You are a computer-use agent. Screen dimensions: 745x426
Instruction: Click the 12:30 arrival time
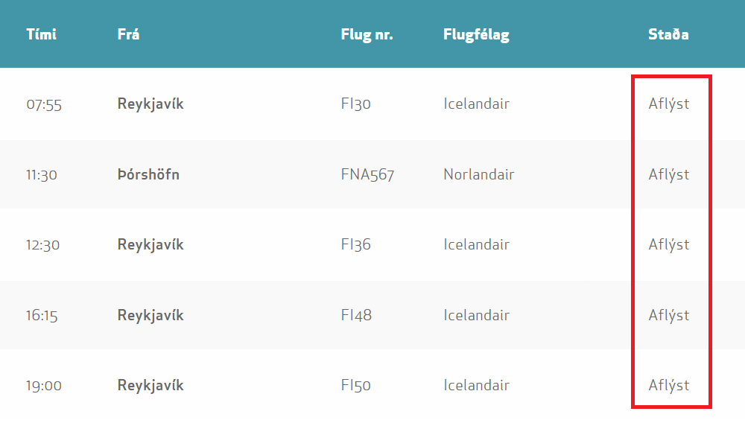pos(42,245)
